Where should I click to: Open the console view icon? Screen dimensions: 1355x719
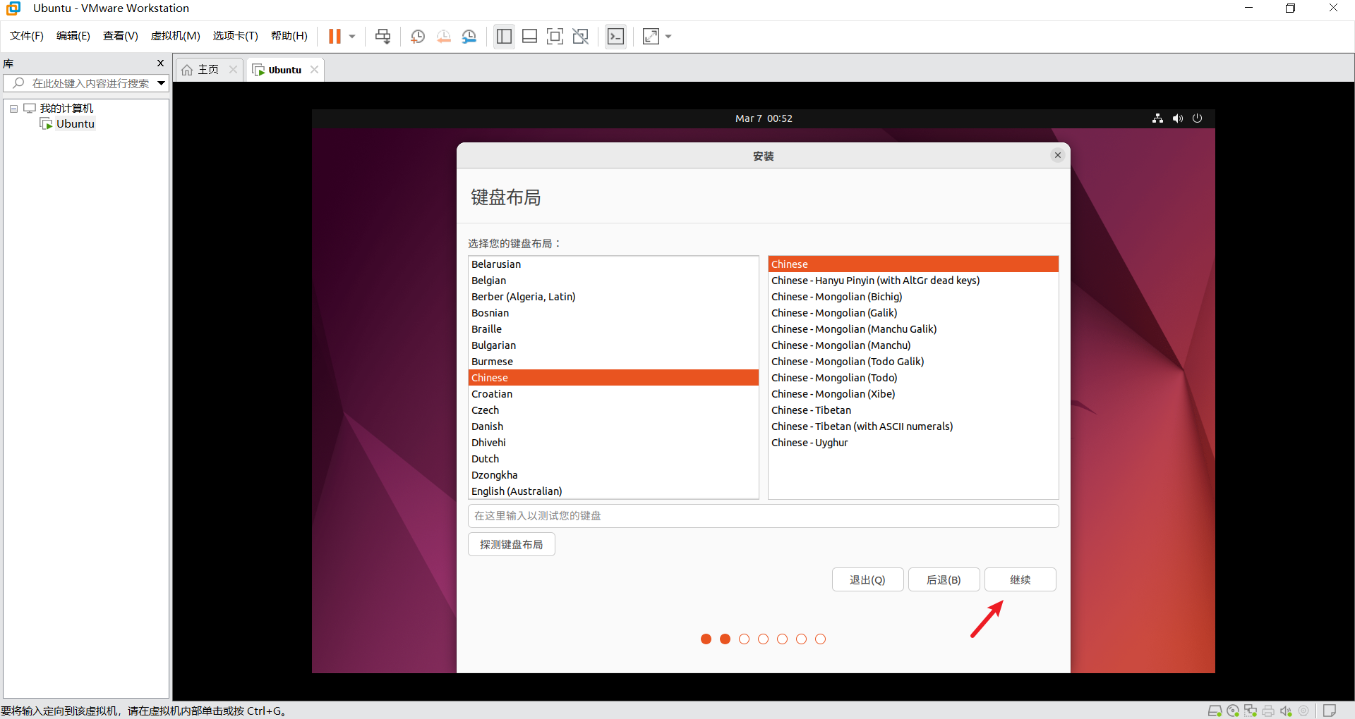(615, 37)
